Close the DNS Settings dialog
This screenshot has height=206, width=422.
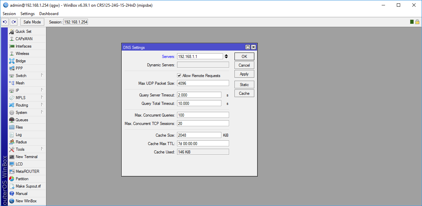[x=253, y=48]
